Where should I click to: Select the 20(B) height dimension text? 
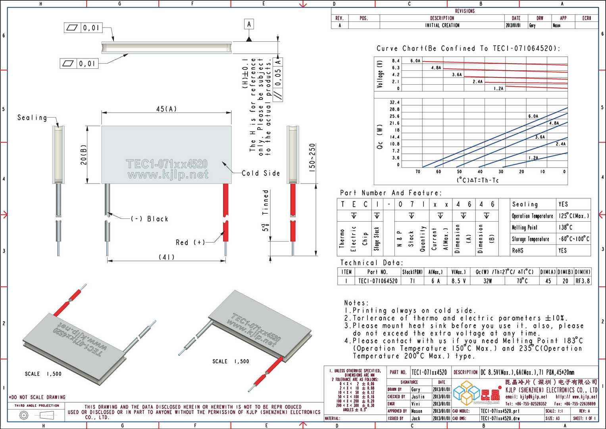click(x=83, y=155)
